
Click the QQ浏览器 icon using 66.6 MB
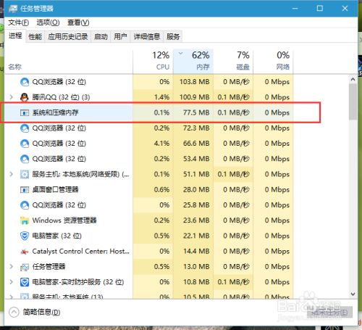pyautogui.click(x=25, y=144)
